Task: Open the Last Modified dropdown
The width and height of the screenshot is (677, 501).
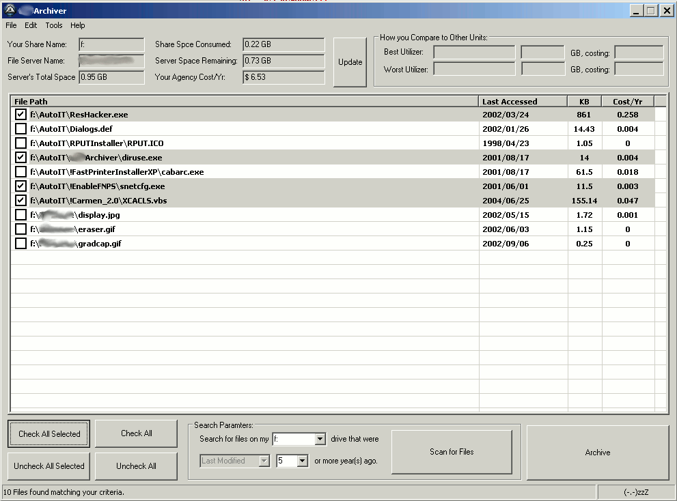Action: tap(264, 461)
